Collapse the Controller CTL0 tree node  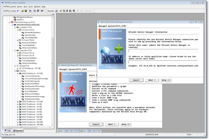[x=15, y=27]
